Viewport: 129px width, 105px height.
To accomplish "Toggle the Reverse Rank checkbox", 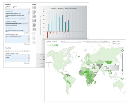I will point(113,42).
